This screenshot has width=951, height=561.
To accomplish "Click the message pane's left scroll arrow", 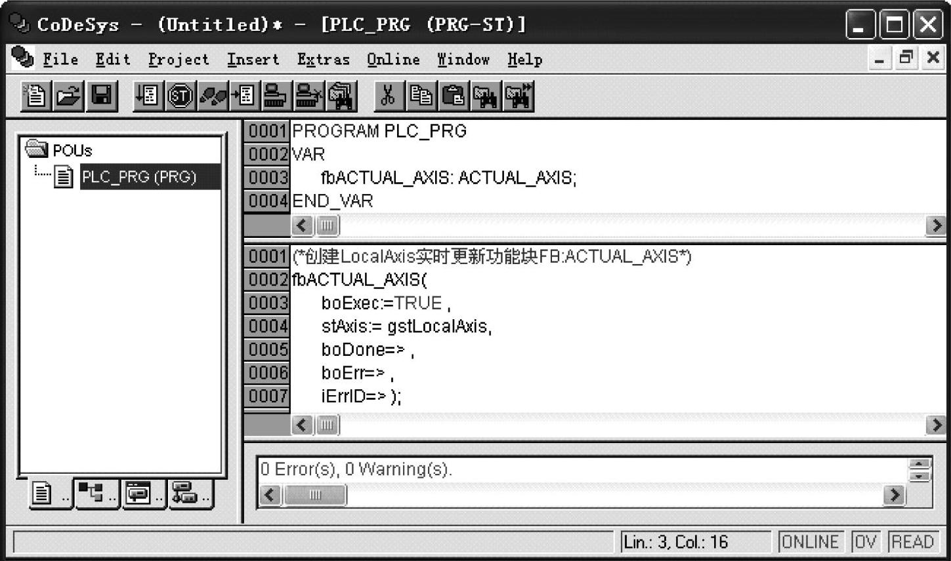I will pyautogui.click(x=270, y=495).
